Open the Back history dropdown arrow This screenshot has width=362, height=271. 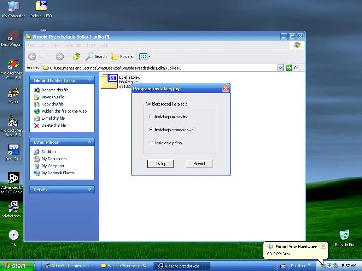coord(50,56)
